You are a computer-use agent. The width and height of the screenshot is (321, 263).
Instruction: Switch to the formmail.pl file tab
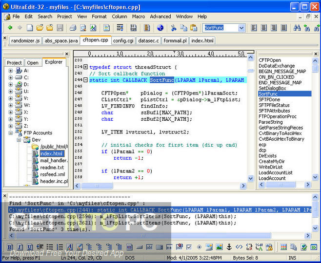click(175, 40)
